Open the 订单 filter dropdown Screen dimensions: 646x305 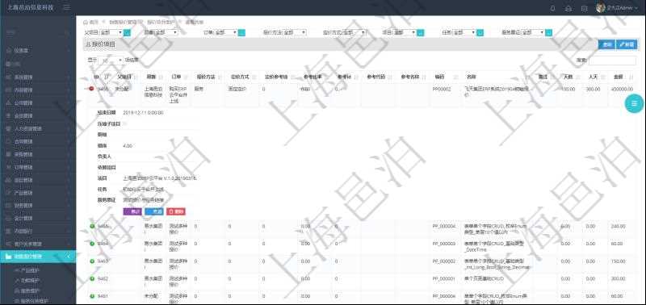[x=226, y=32]
